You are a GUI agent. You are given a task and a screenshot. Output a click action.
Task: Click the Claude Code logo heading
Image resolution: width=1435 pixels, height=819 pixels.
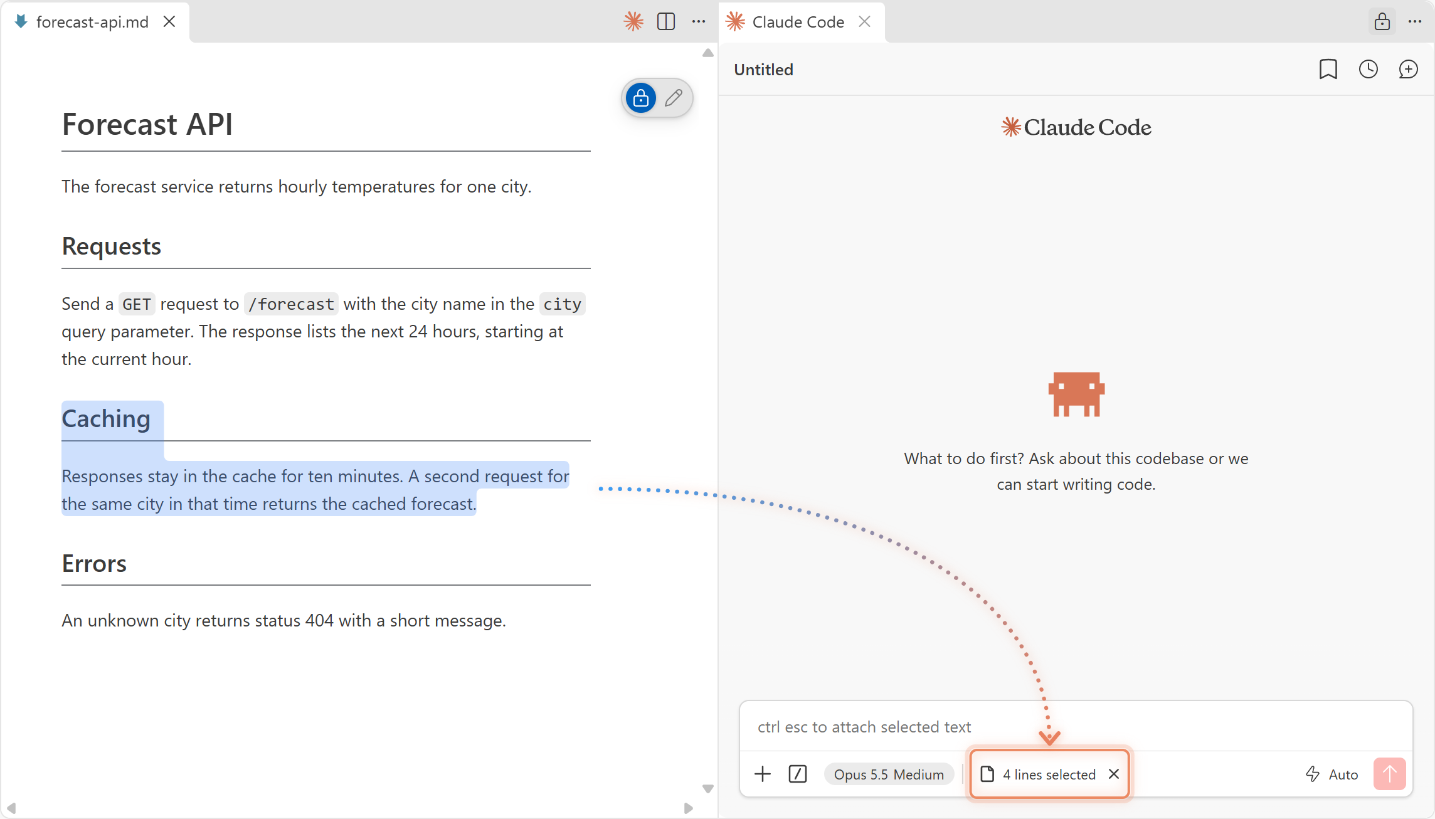1076,127
